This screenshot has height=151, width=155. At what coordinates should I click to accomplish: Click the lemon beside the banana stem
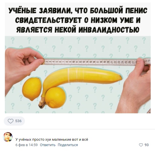[x=55, y=98]
